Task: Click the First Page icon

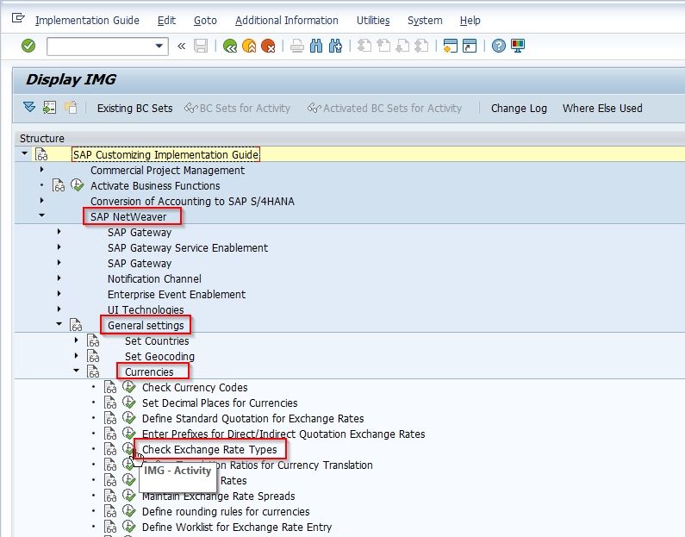Action: 364,46
